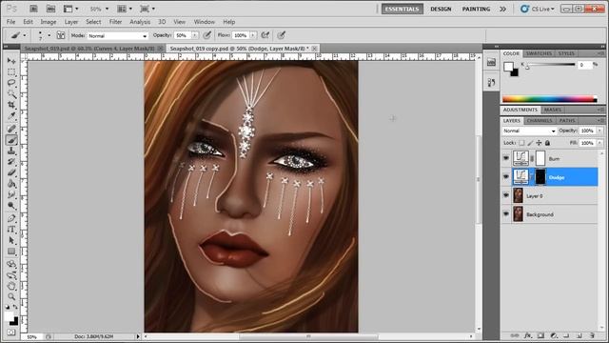Switch to the Masks tab

(x=553, y=110)
